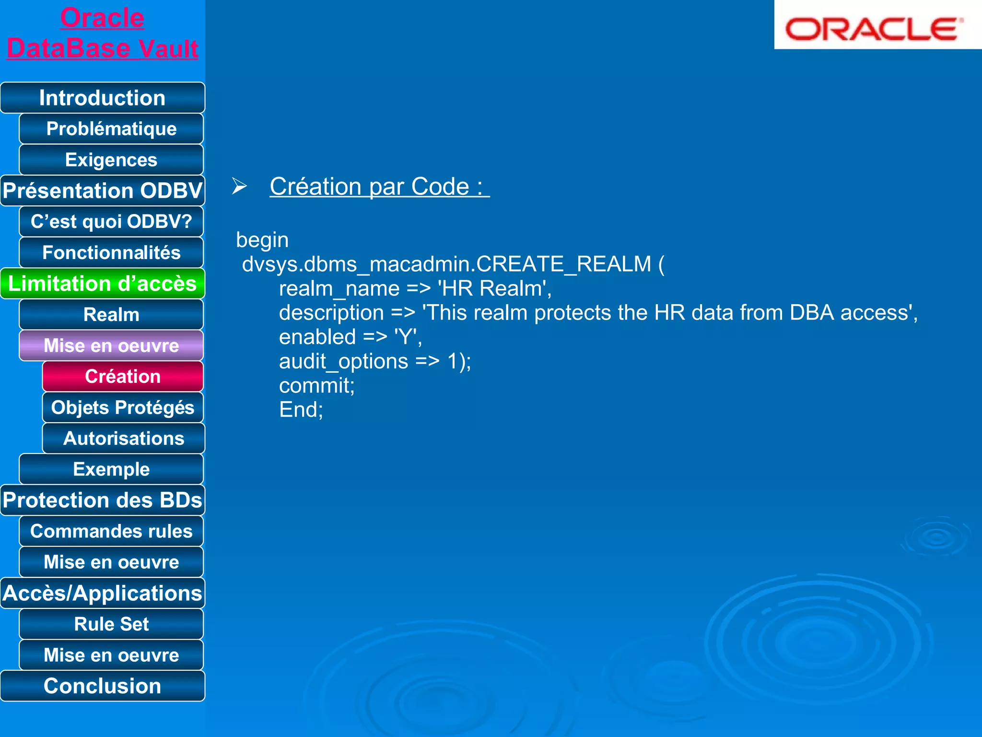This screenshot has width=982, height=737.
Task: Click the 'End;' line
Action: [x=301, y=410]
